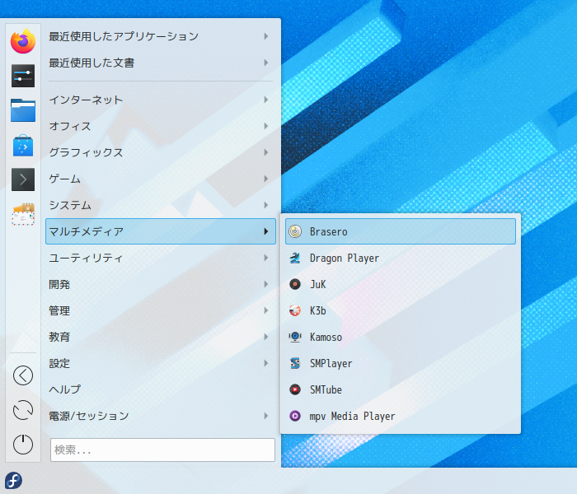Open the 開発 category
Screen dimensions: 577x494
click(161, 284)
